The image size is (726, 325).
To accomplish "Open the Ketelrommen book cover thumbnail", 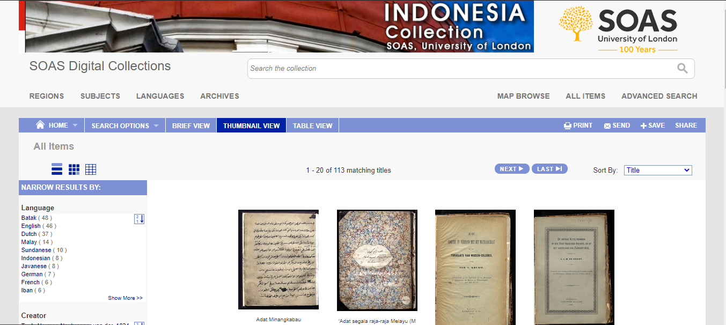I will point(574,267).
